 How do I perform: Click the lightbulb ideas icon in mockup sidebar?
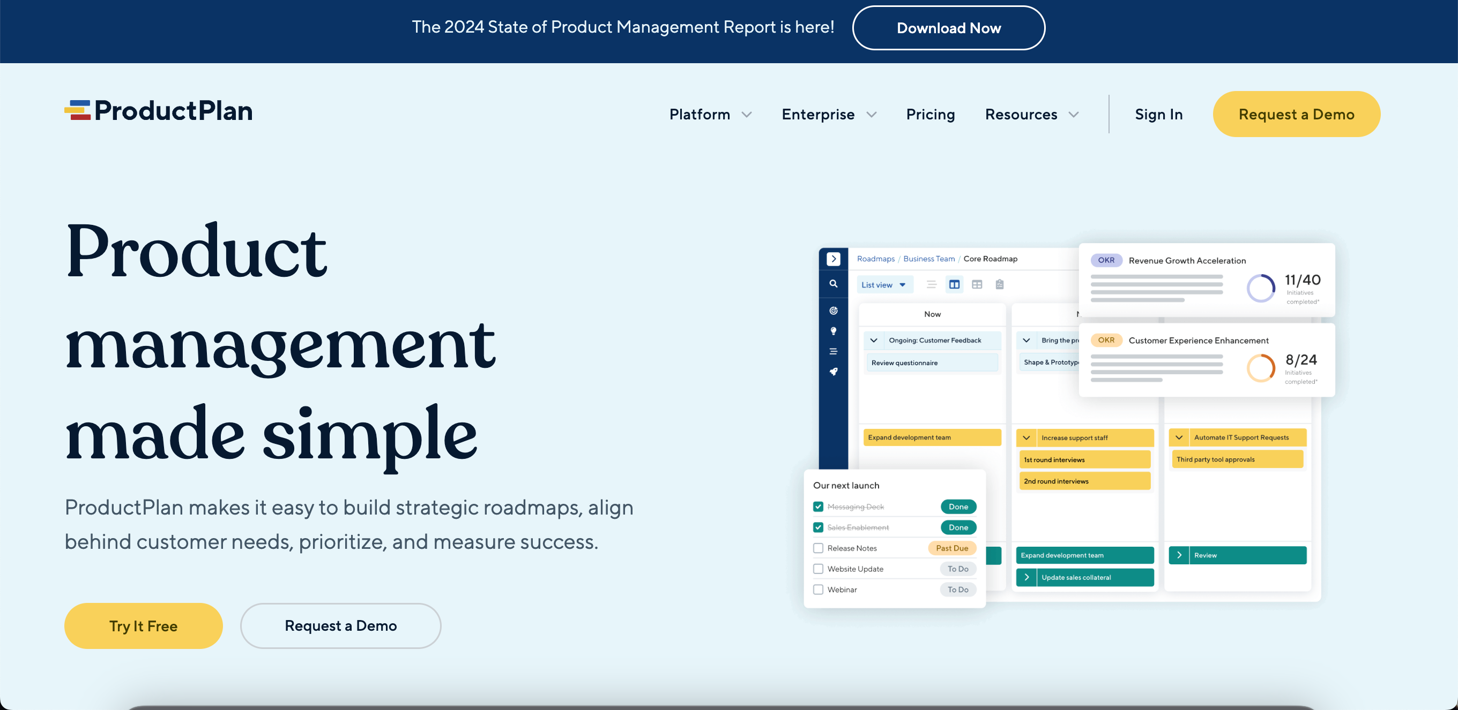coord(833,331)
